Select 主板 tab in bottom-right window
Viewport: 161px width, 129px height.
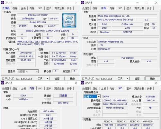103,88
